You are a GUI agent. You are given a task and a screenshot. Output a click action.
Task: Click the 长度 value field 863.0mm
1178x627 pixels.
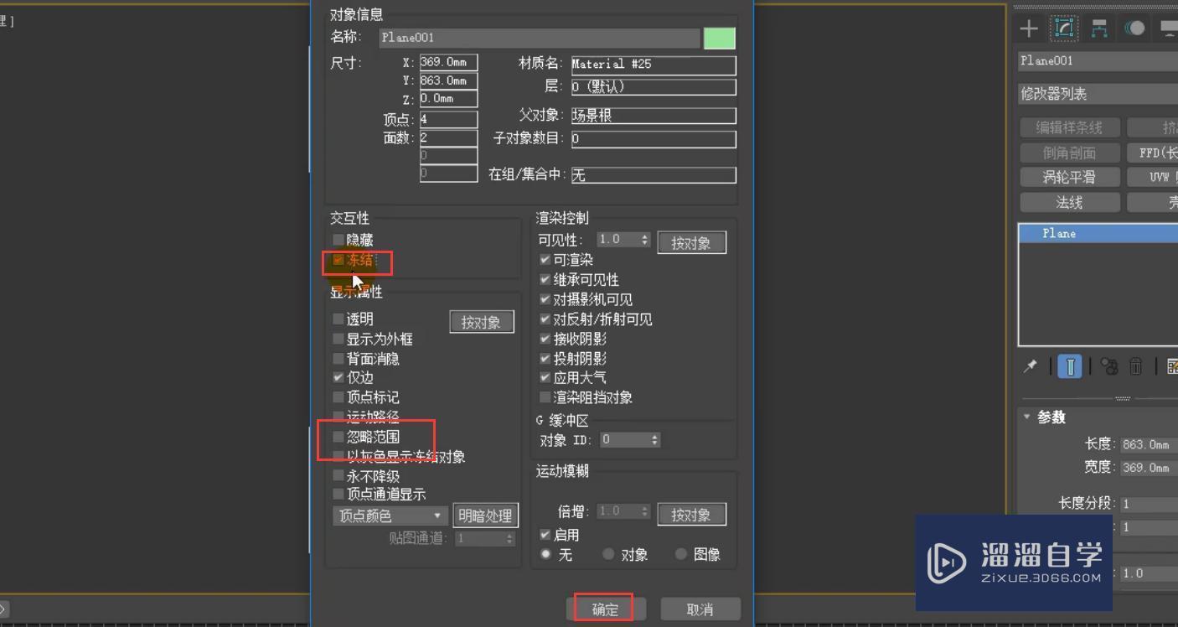[1148, 444]
